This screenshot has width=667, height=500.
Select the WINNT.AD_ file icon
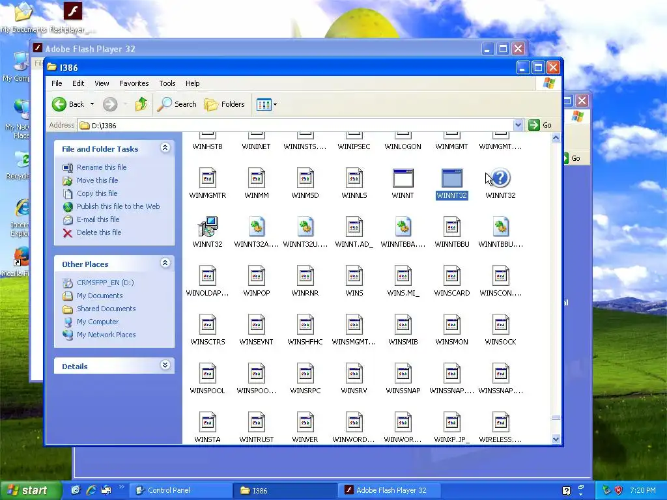pos(354,227)
